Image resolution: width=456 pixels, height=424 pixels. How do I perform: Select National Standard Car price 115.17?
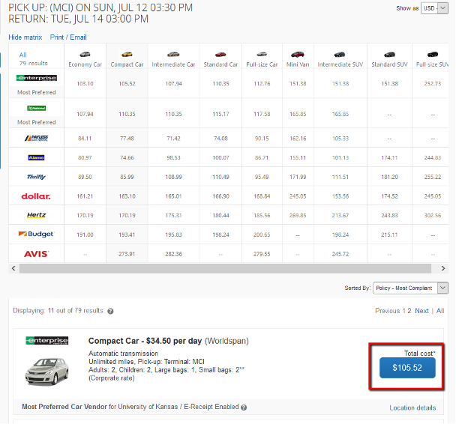[220, 114]
